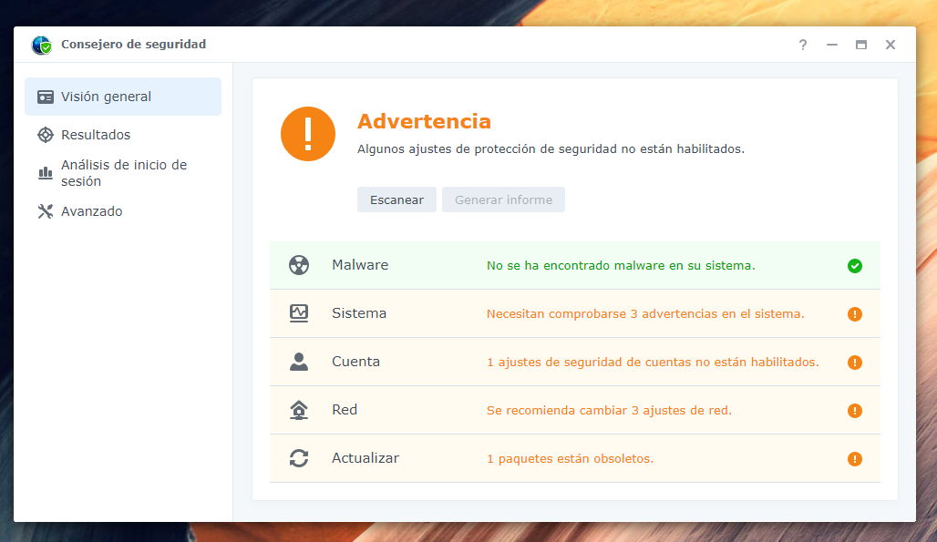Image resolution: width=937 pixels, height=542 pixels.
Task: Expand the Red network settings row
Action: click(574, 410)
